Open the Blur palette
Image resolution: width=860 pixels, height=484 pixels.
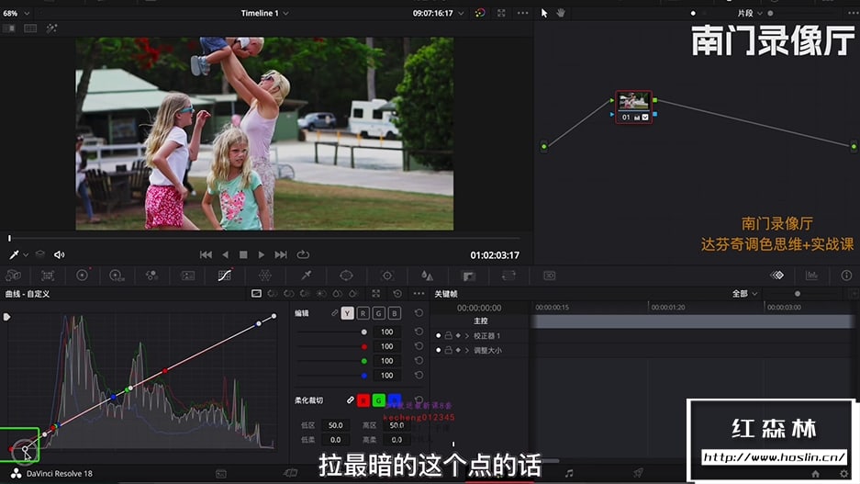(x=428, y=276)
